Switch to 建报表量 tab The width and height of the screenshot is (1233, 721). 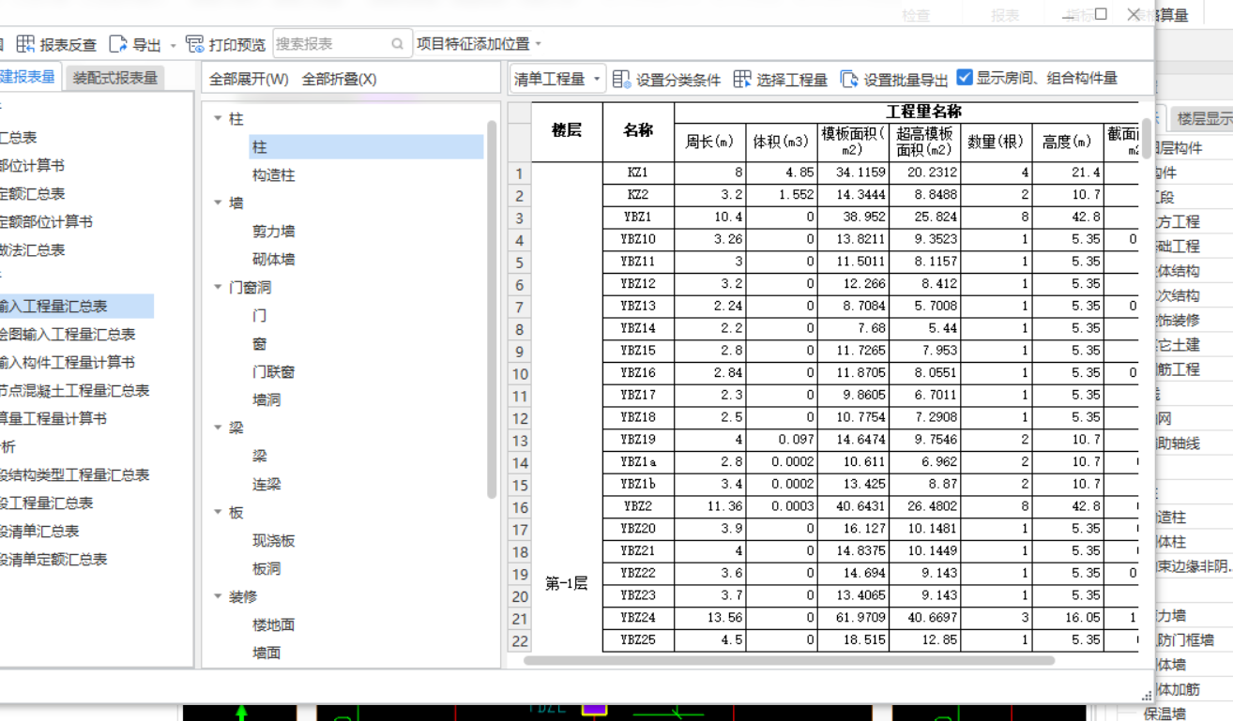pos(28,77)
